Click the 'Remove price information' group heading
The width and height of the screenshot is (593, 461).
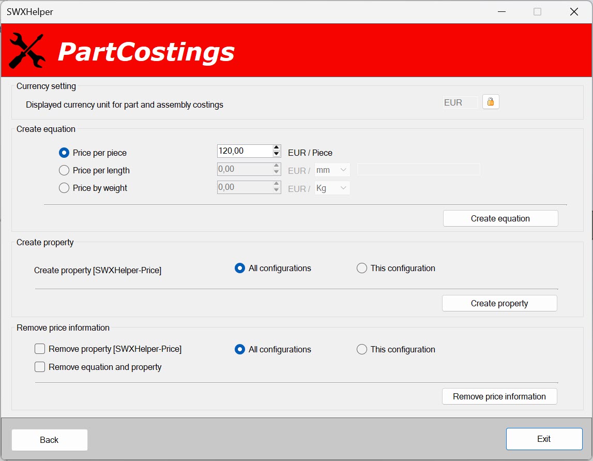[x=63, y=328]
